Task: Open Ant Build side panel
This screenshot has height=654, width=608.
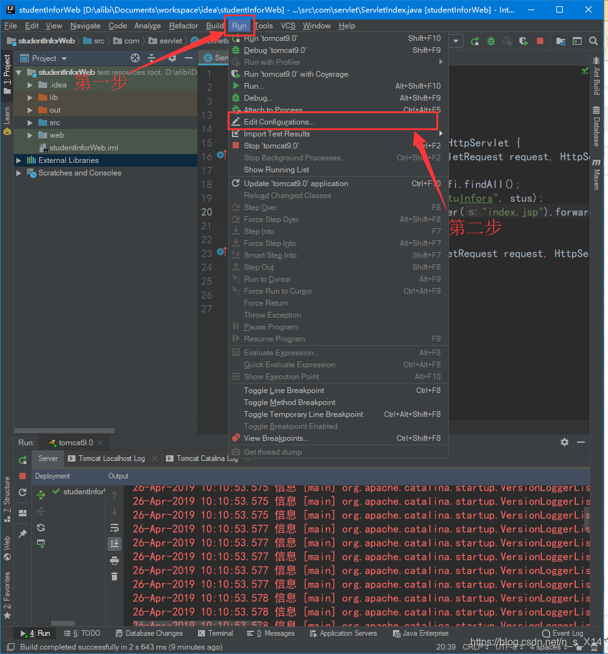Action: [597, 76]
